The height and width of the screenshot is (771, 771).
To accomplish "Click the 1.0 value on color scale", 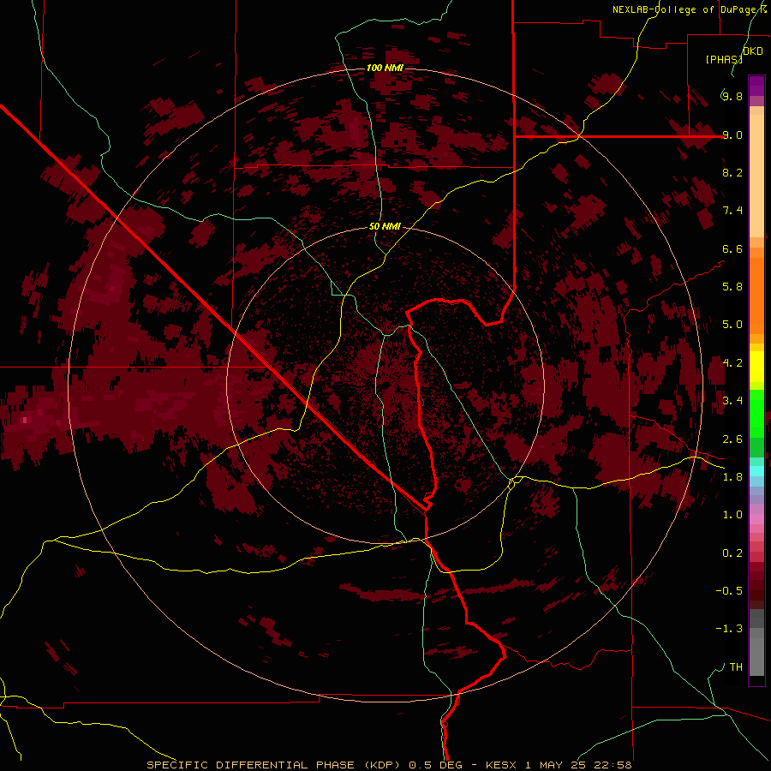I will coord(732,514).
